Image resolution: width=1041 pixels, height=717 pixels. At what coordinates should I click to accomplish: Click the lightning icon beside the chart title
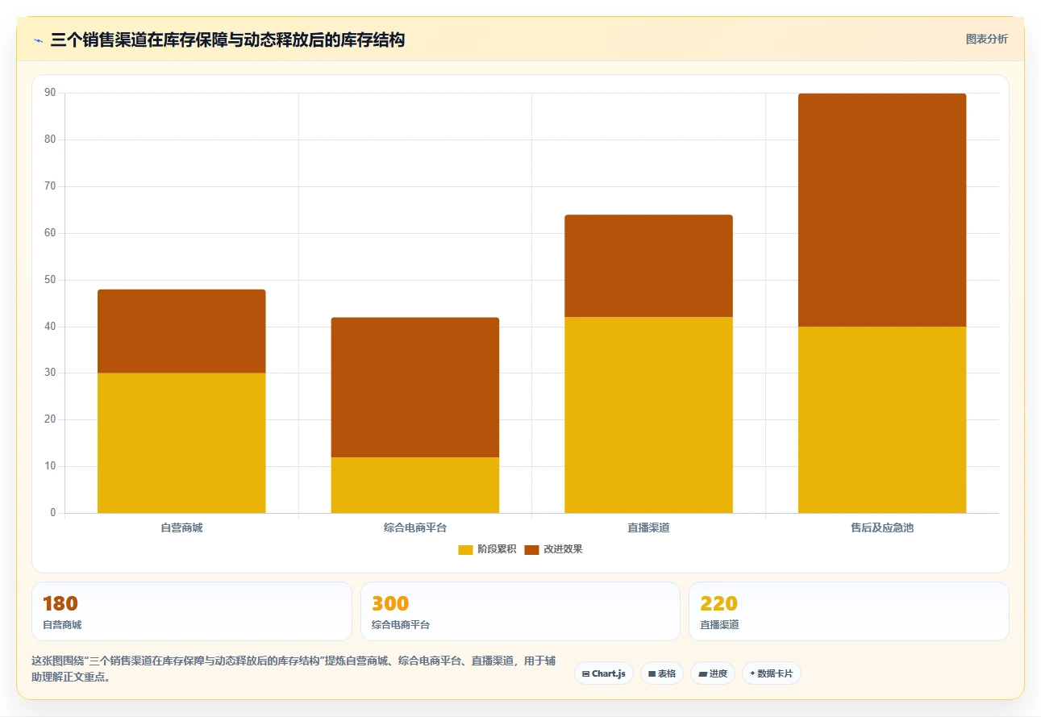coord(38,40)
